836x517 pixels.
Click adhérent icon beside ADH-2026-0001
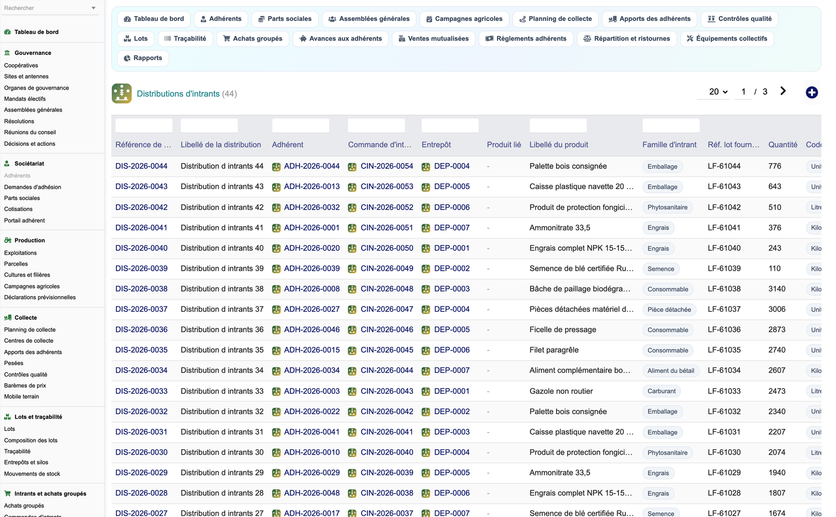coord(277,228)
